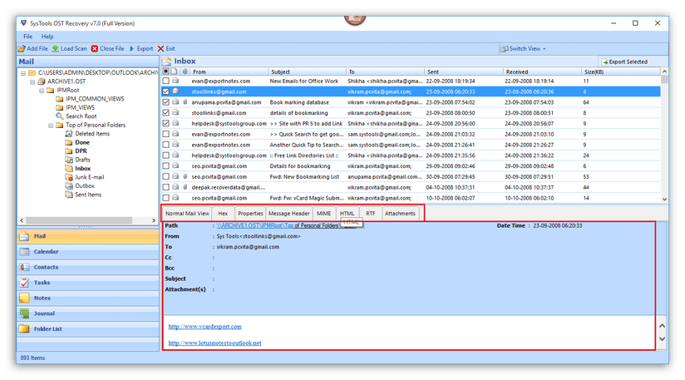The image size is (685, 380).
Task: Click the Inbox folder icon in tree
Action: (69, 169)
